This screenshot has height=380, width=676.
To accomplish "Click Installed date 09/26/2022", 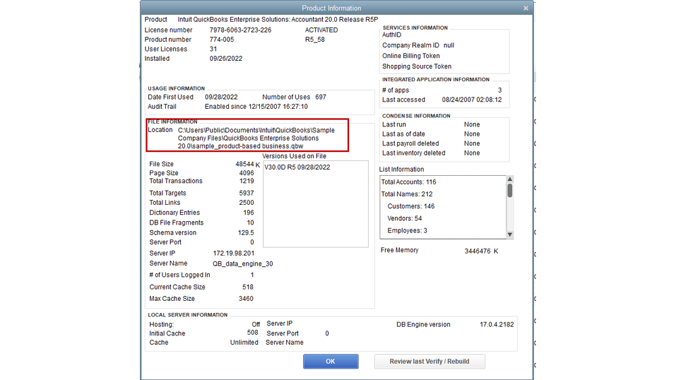I will point(226,59).
